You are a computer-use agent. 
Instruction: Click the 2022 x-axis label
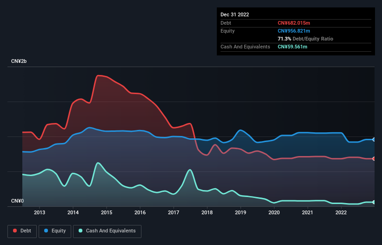pos(341,212)
